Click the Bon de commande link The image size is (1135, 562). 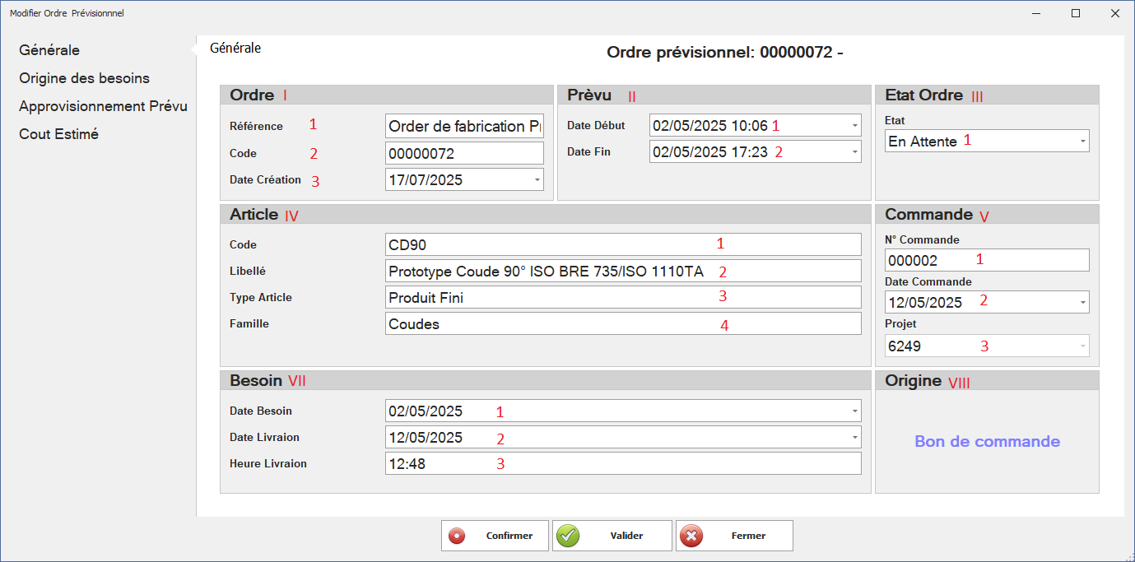point(987,442)
